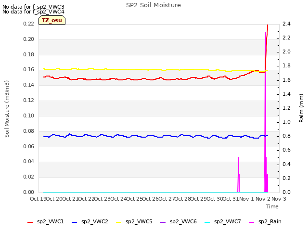Click the Raim (mm) right axis label
This screenshot has width=308, height=231.
pos(301,108)
